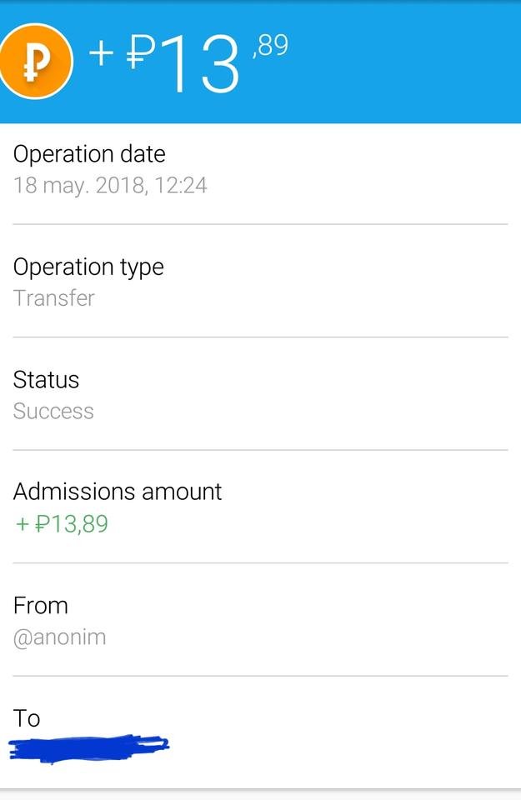Click the Status label
Screen dimensions: 521x800
(x=46, y=380)
